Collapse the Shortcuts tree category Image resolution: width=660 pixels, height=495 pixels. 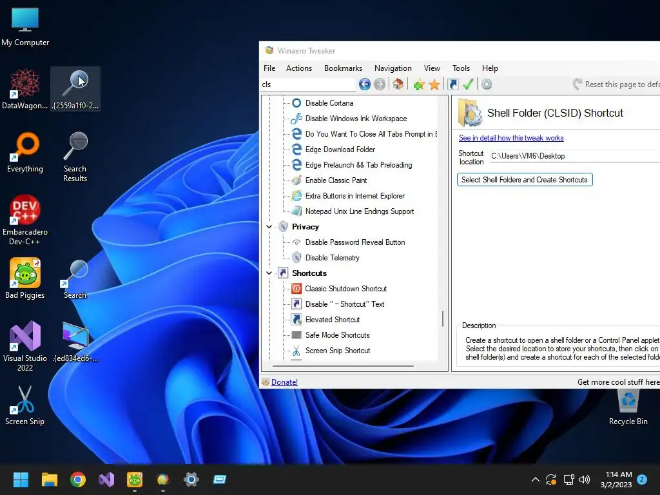[269, 273]
